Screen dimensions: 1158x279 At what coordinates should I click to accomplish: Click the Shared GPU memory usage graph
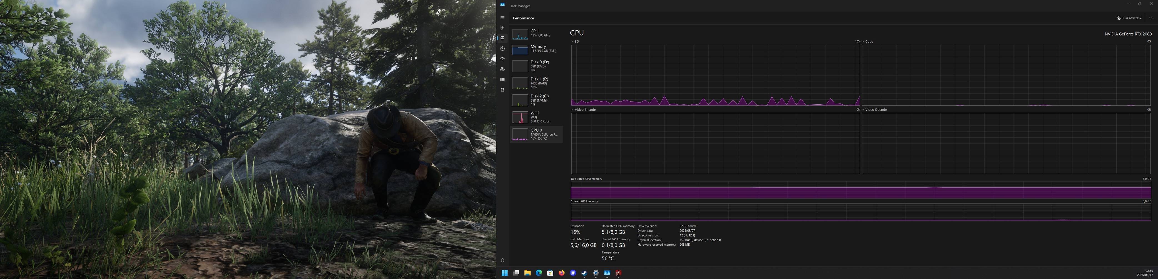point(861,212)
